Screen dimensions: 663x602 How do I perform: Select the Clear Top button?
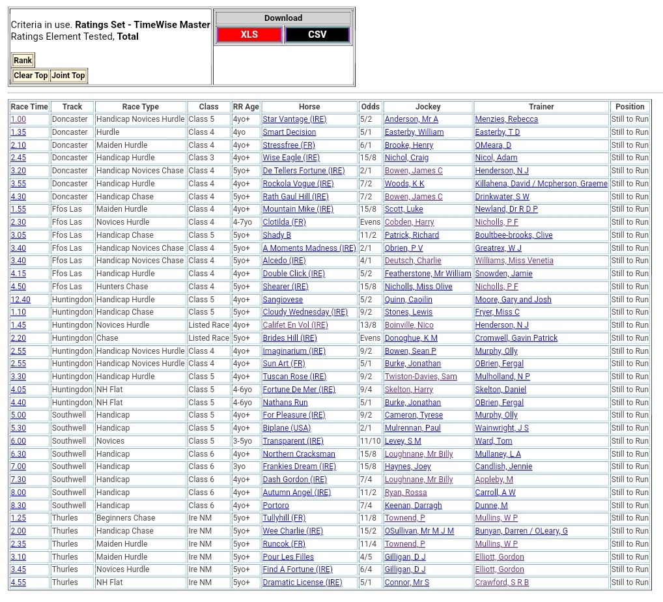tap(31, 76)
